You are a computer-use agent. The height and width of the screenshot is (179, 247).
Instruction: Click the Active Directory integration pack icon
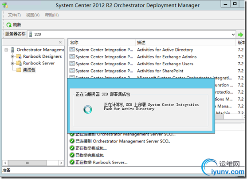pyautogui.click(x=72, y=50)
